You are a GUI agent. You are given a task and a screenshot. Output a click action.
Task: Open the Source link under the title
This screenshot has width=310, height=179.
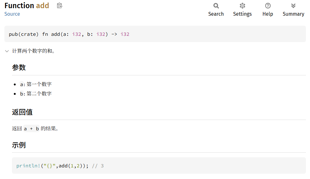[12, 14]
